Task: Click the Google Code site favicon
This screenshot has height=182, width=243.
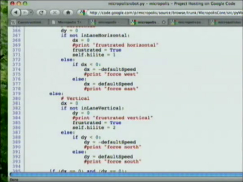Action: tap(82, 13)
